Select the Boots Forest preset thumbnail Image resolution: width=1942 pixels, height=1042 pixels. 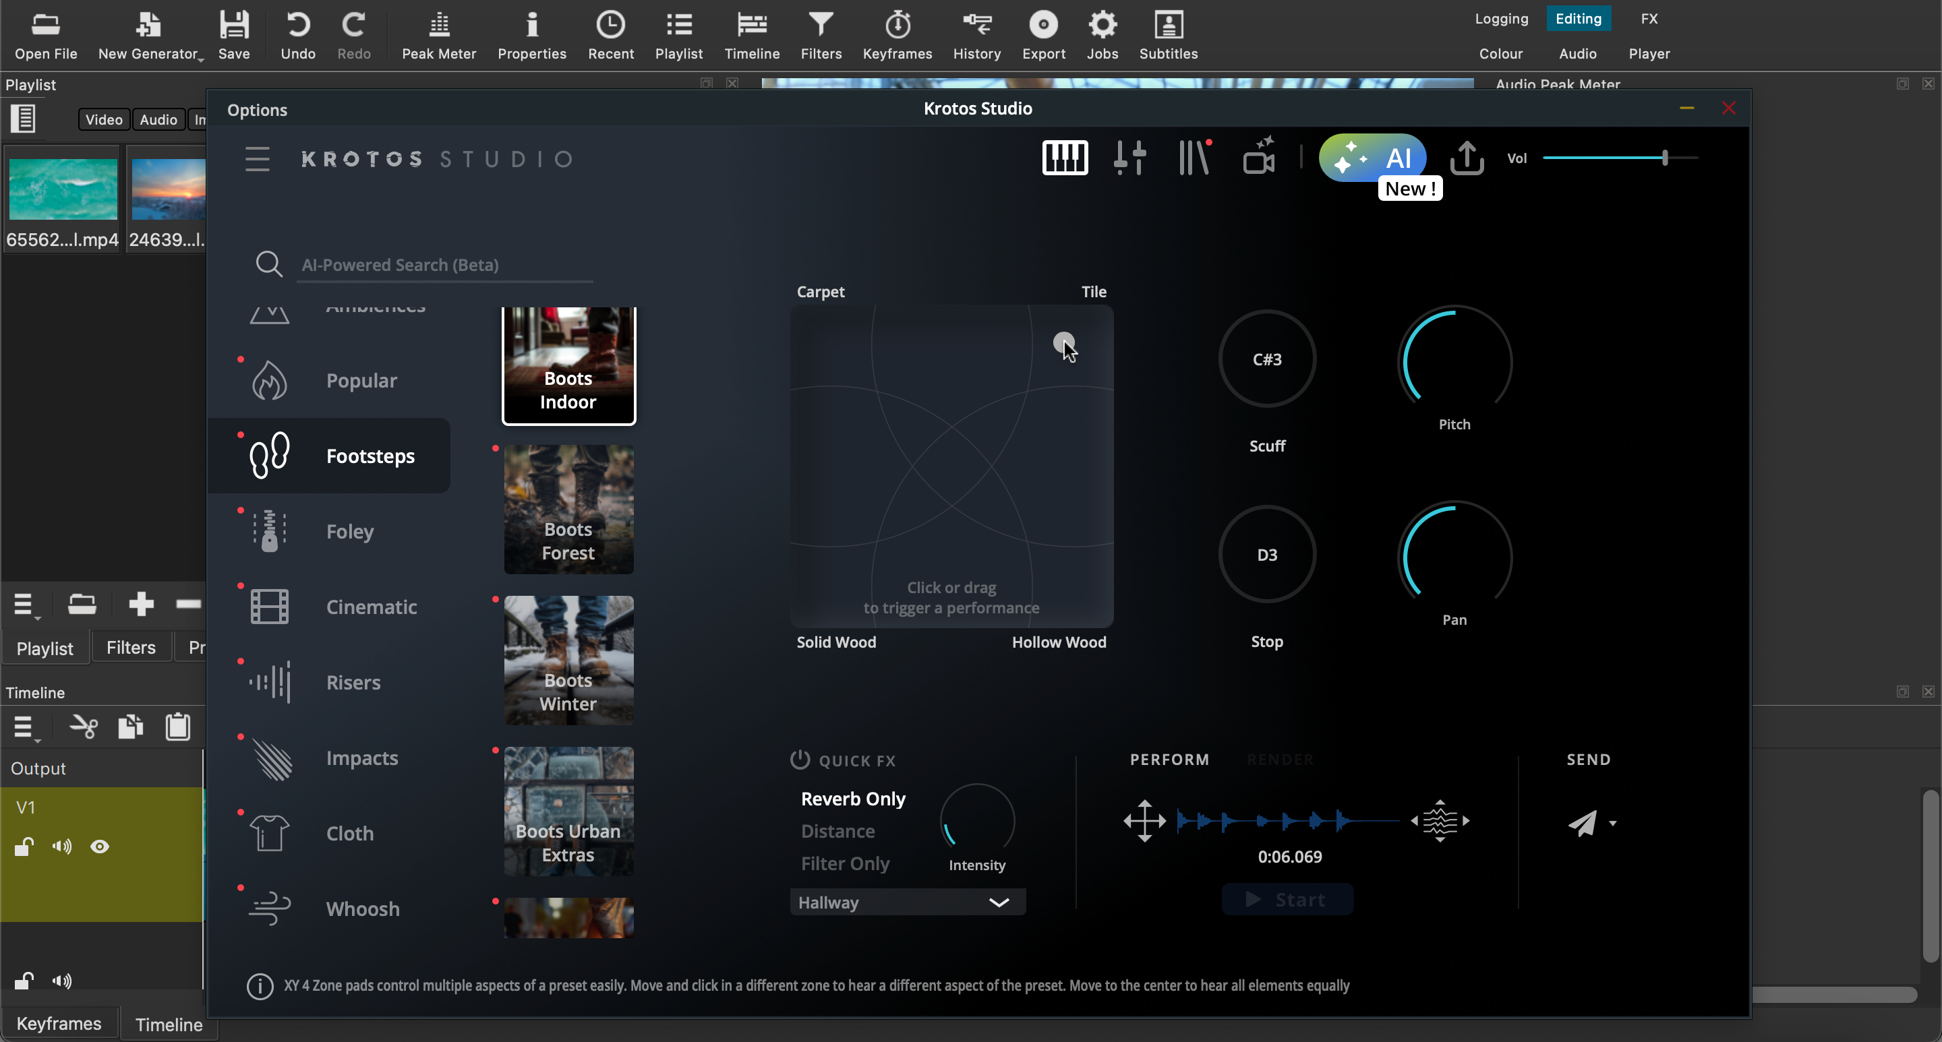[568, 510]
